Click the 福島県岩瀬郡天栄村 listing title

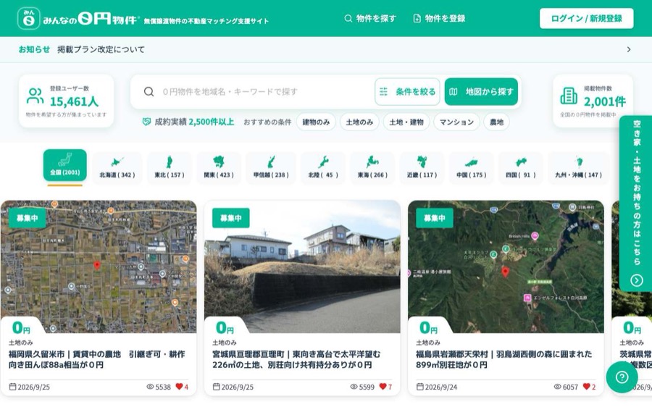pyautogui.click(x=504, y=360)
